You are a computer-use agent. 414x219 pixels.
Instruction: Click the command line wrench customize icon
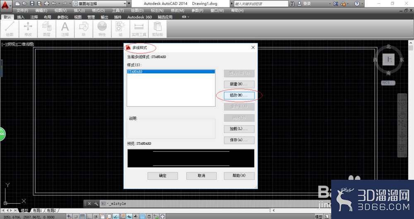point(96,203)
